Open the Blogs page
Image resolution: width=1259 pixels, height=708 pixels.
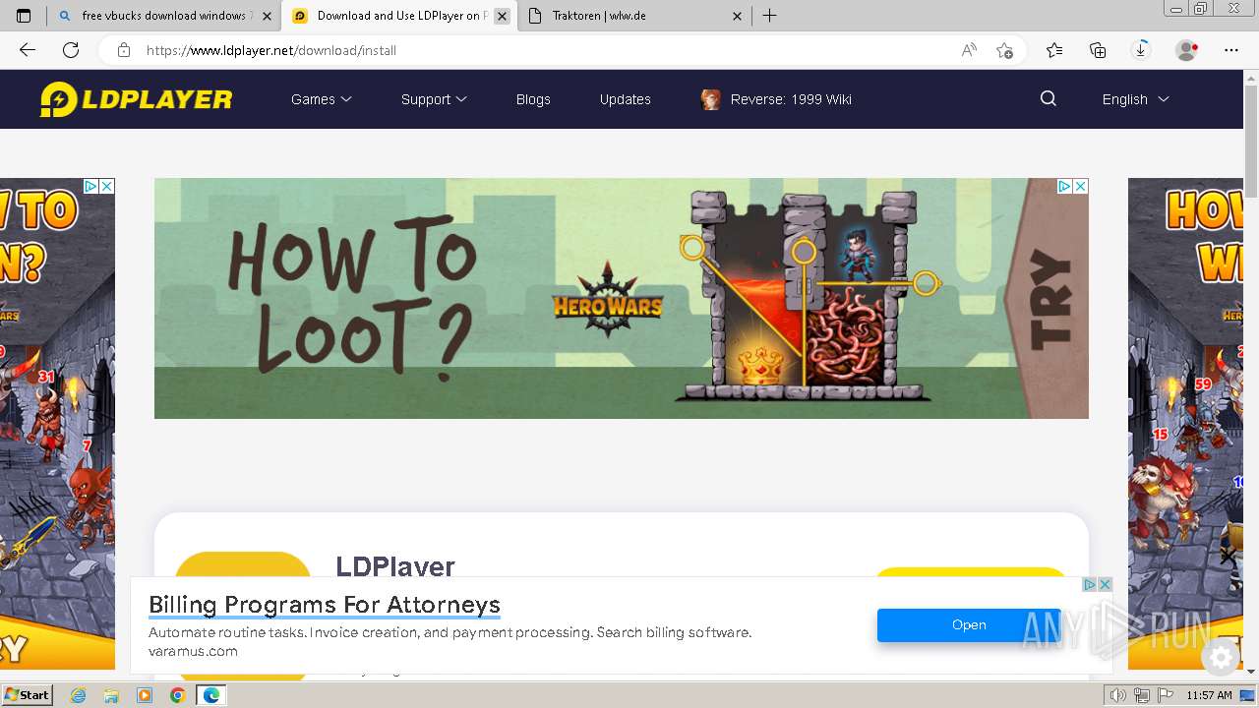click(x=533, y=99)
